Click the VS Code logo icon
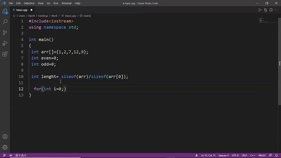Viewport: 281px width, 158px height. point(4,3)
